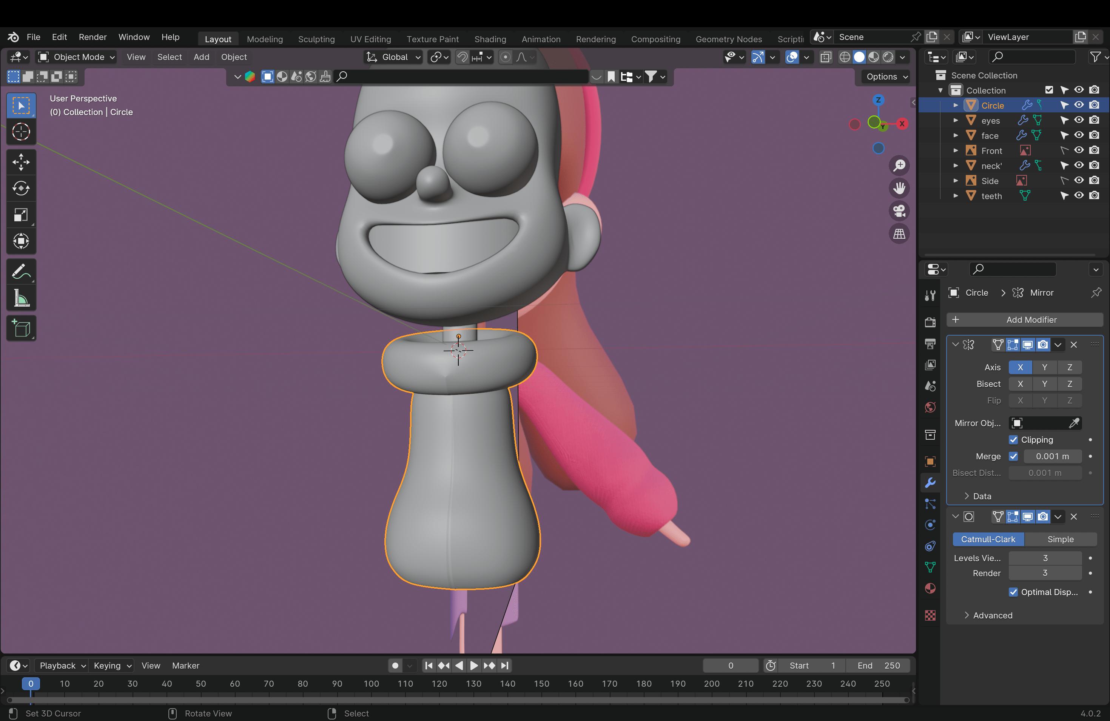Click the Sculpting workspace tab

click(316, 39)
